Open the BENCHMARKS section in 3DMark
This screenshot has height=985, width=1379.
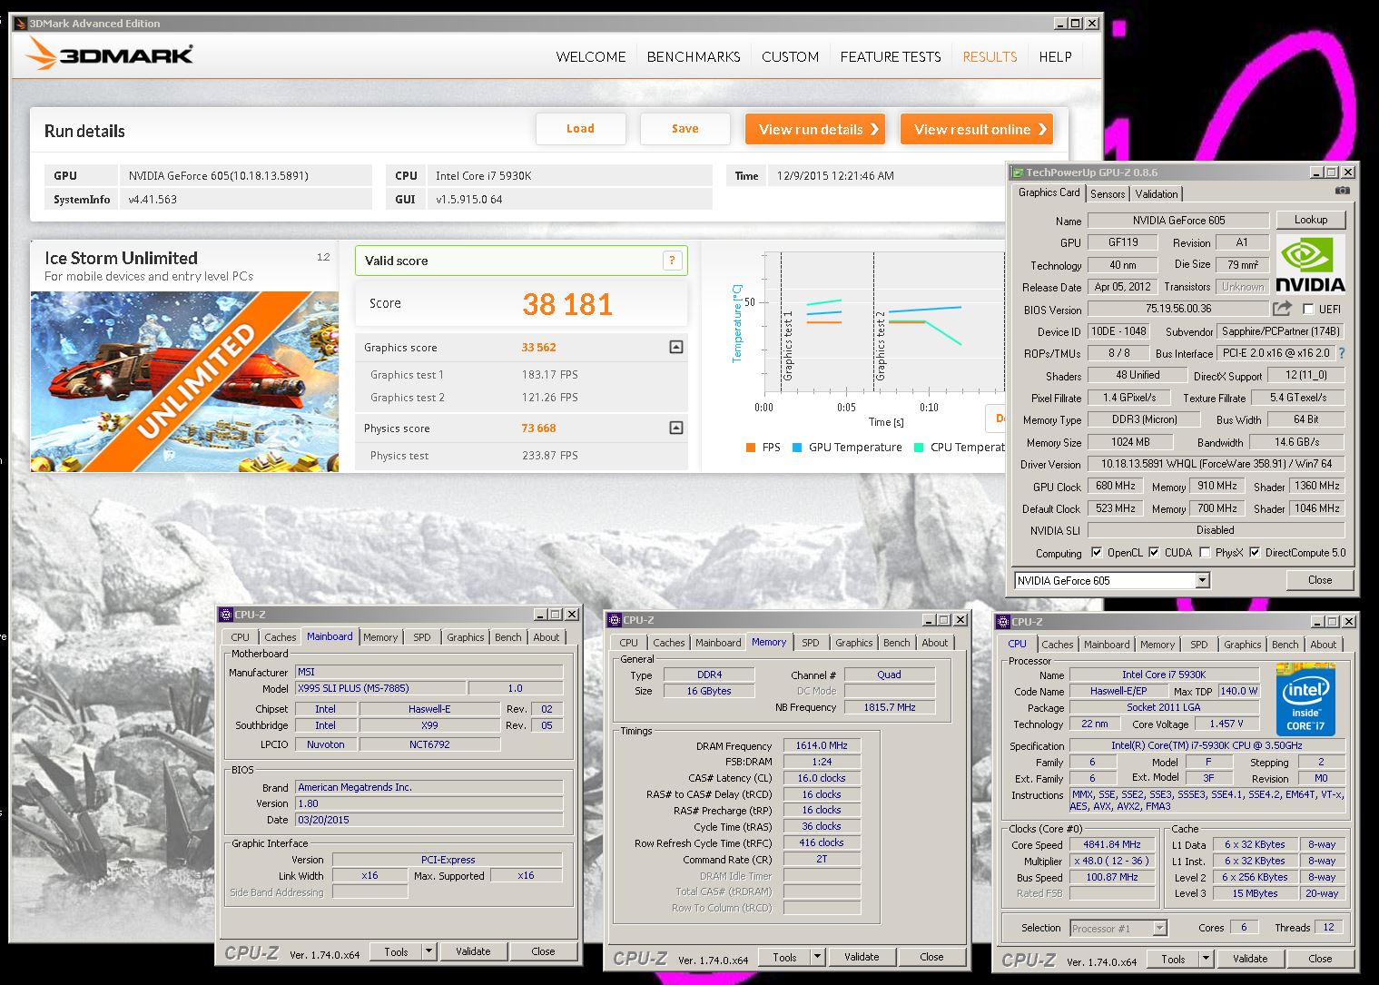tap(694, 56)
